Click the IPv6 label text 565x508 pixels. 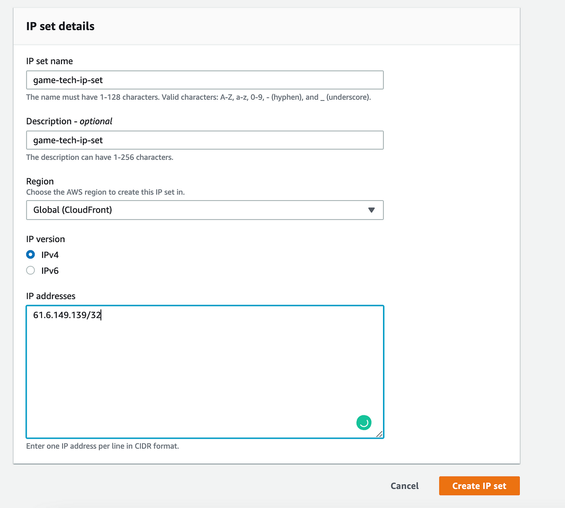coord(50,271)
